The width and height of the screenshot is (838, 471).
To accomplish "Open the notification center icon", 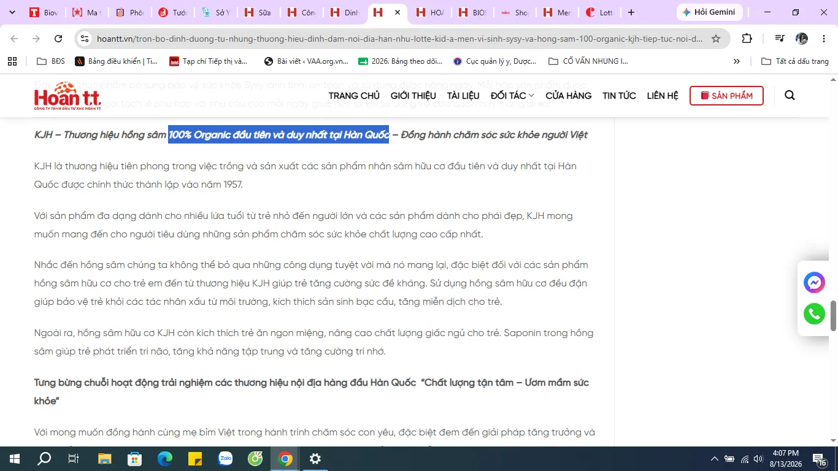I will point(820,459).
